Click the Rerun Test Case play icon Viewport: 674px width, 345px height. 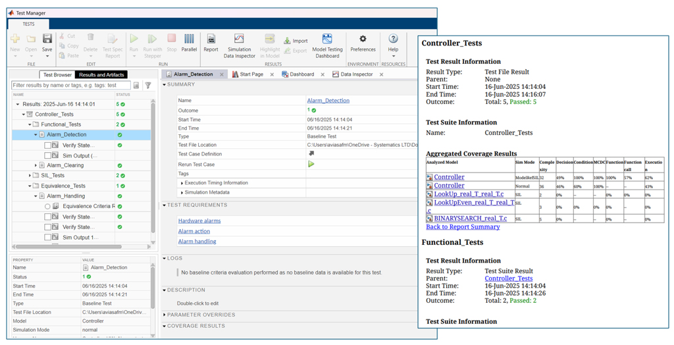click(311, 164)
